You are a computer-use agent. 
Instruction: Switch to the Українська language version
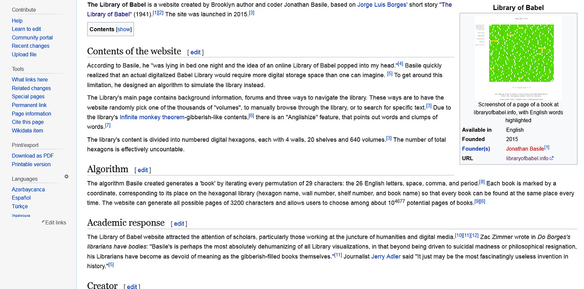point(21,216)
